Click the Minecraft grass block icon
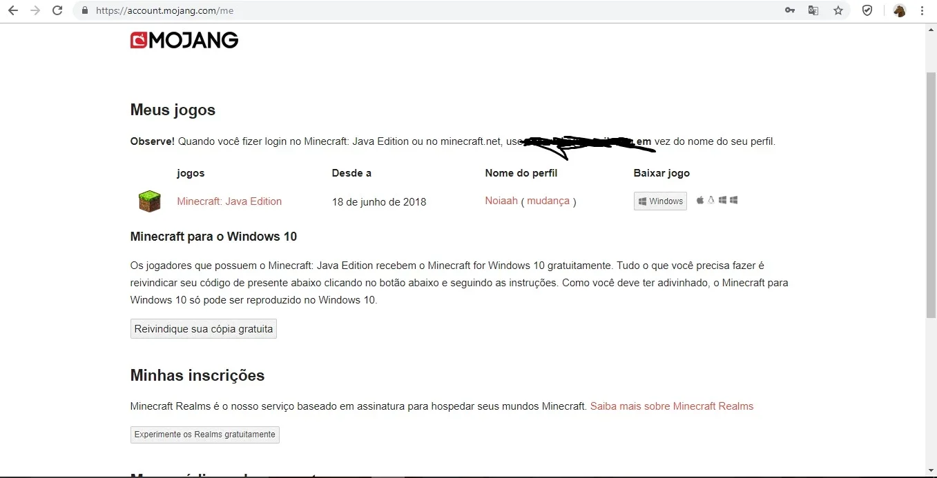Viewport: 937px width, 478px height. click(x=149, y=201)
